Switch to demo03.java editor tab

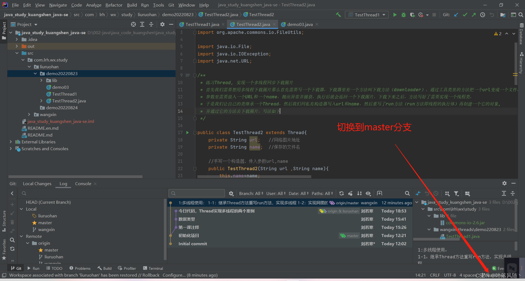pyautogui.click(x=300, y=24)
